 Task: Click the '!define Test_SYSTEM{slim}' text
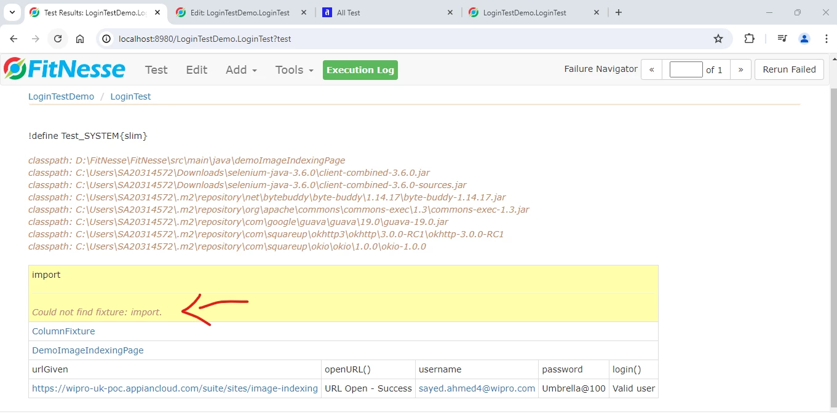88,136
